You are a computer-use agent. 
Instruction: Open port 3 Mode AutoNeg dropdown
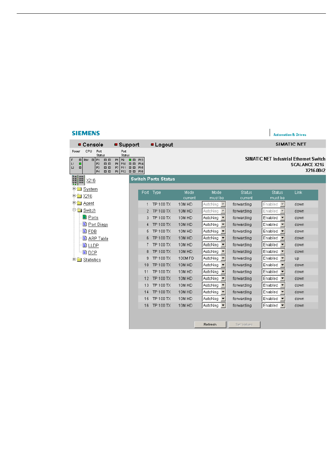click(x=214, y=218)
